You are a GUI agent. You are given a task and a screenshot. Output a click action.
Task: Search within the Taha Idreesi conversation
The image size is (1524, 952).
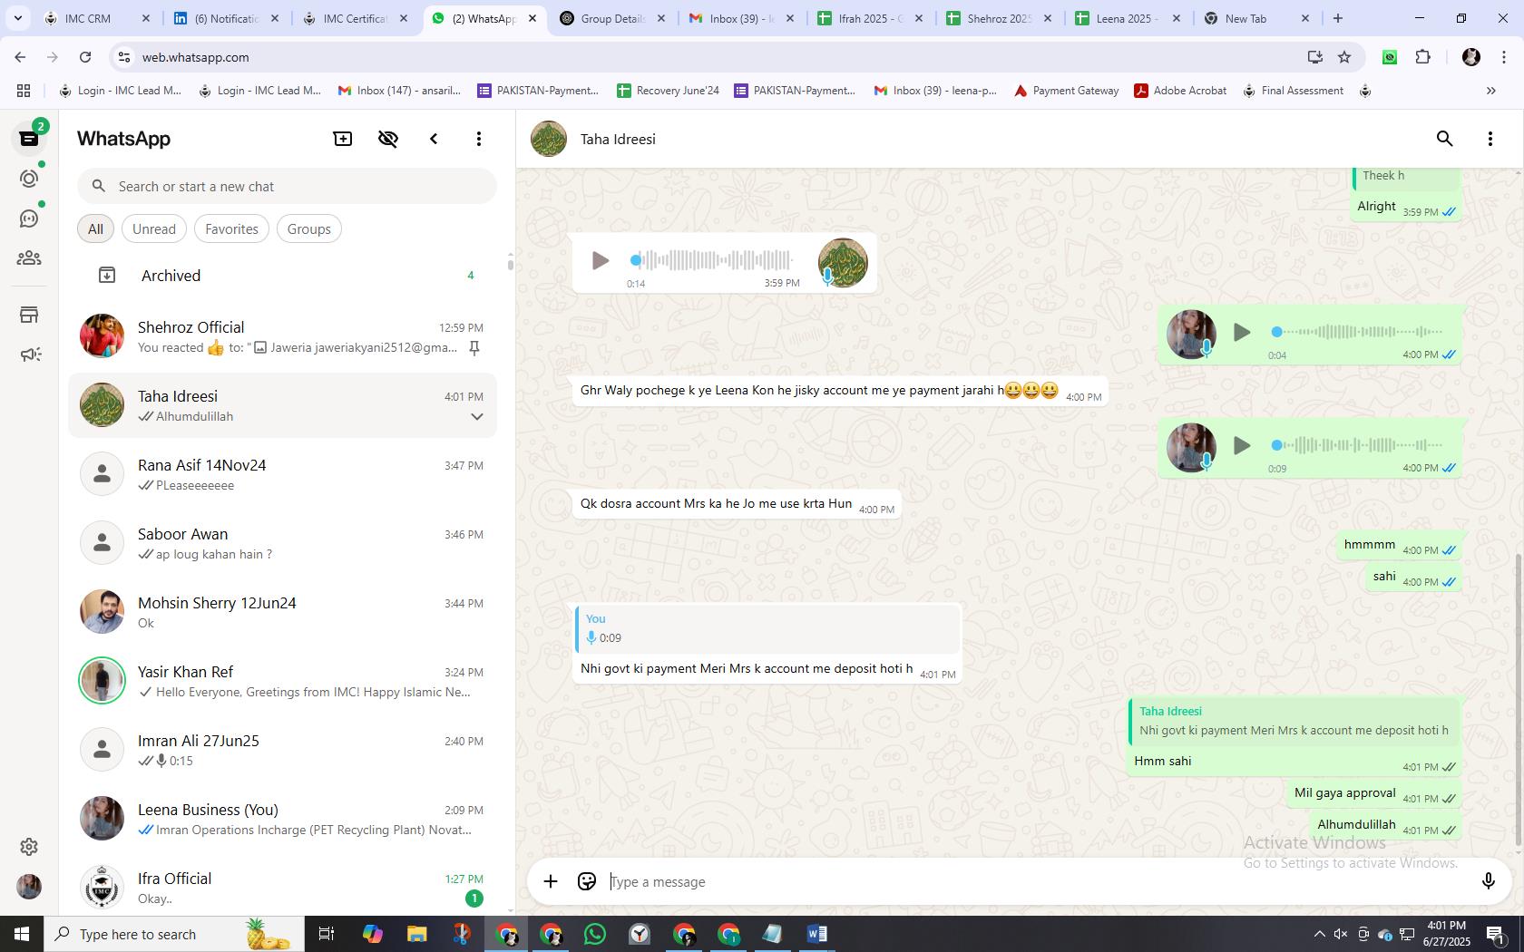(1445, 139)
